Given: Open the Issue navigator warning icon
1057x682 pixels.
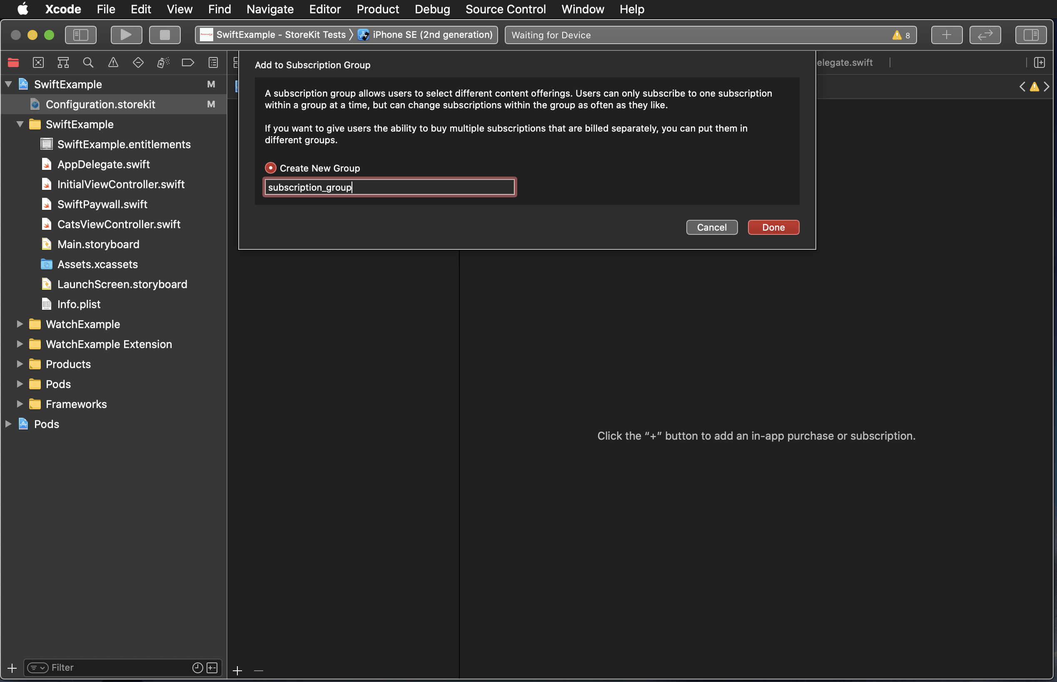Looking at the screenshot, I should coord(113,62).
